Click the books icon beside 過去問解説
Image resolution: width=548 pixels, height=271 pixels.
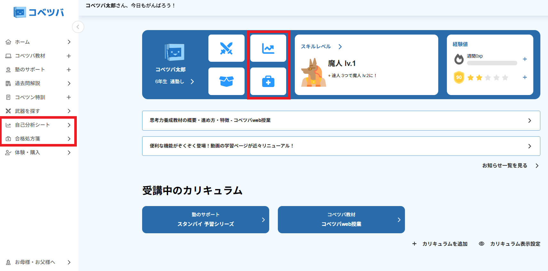[x=8, y=83]
